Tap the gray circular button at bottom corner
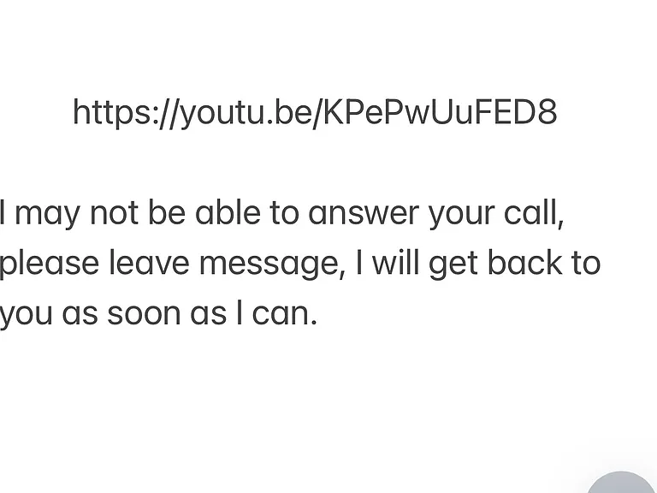This screenshot has width=657, height=493. 621,482
